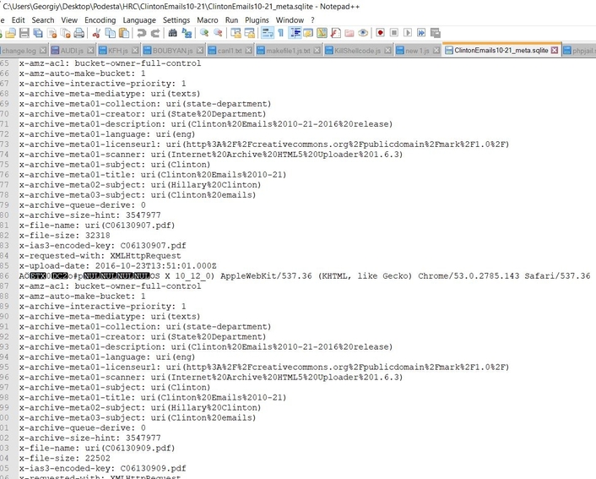Open the Settings menu

(x=176, y=19)
